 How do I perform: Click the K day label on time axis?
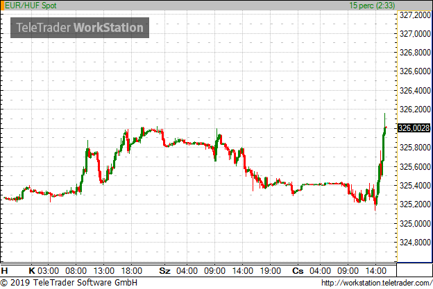pyautogui.click(x=32, y=271)
